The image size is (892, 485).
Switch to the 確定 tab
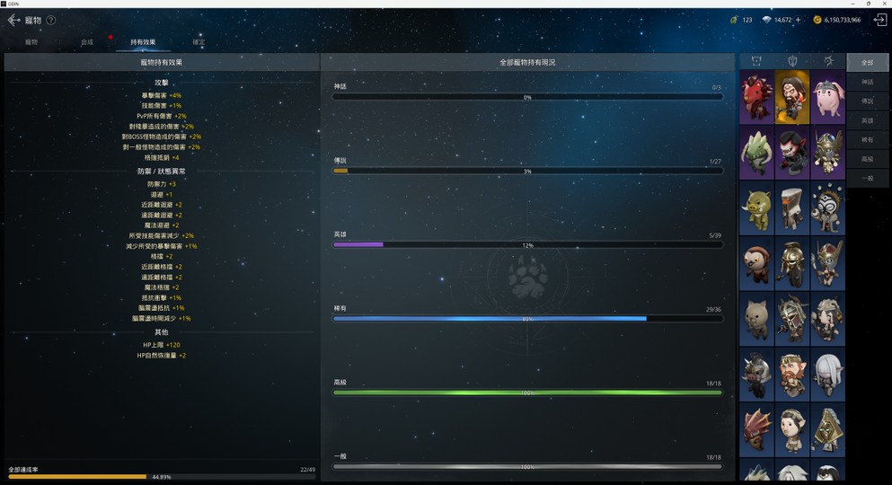click(199, 42)
